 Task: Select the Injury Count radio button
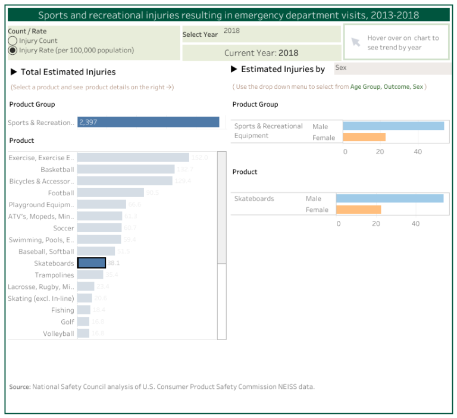pyautogui.click(x=12, y=41)
